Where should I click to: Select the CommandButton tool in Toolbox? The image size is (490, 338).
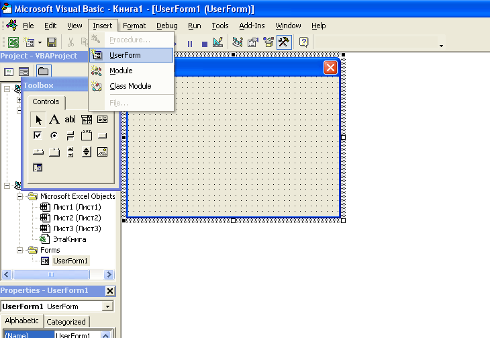coord(103,136)
